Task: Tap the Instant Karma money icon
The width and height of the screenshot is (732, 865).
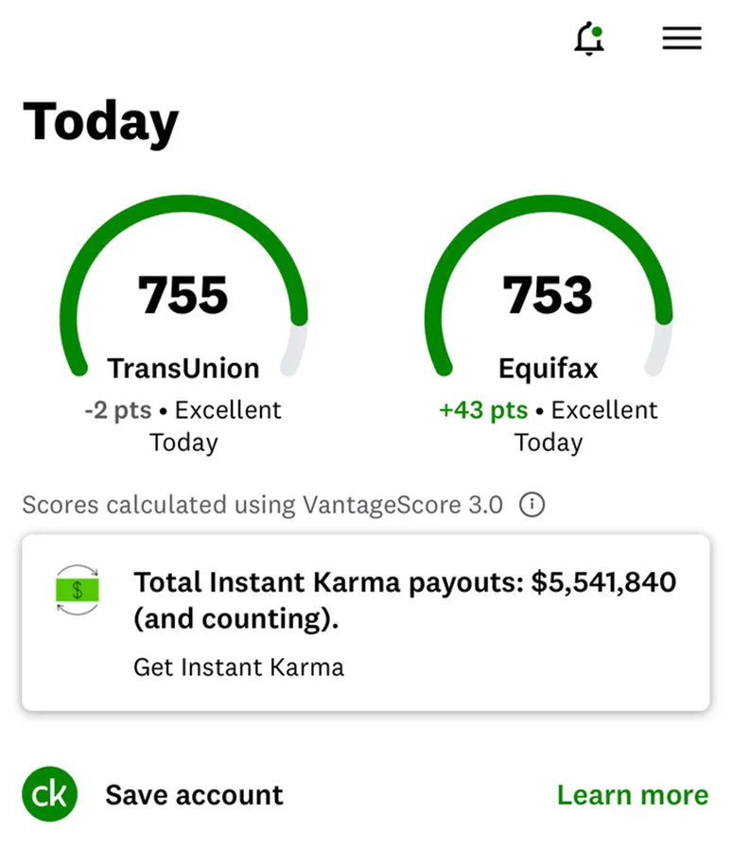Action: [x=78, y=590]
